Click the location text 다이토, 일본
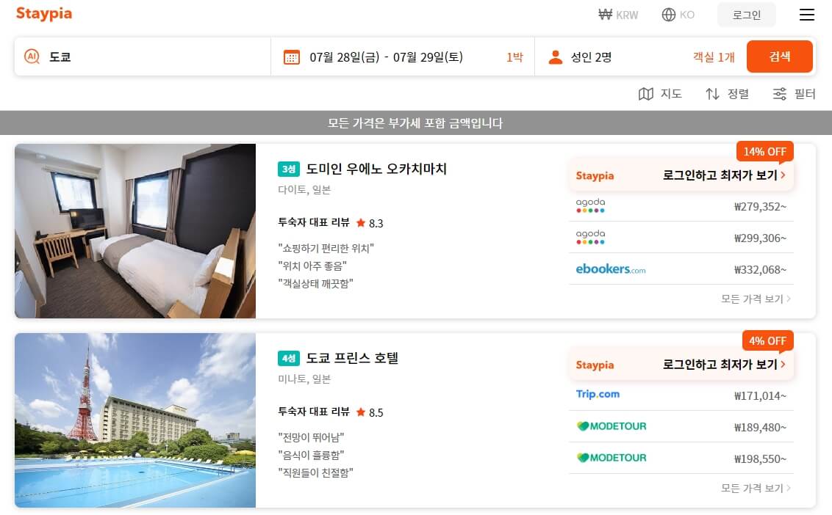Viewport: 832px width, 515px height. [x=304, y=190]
